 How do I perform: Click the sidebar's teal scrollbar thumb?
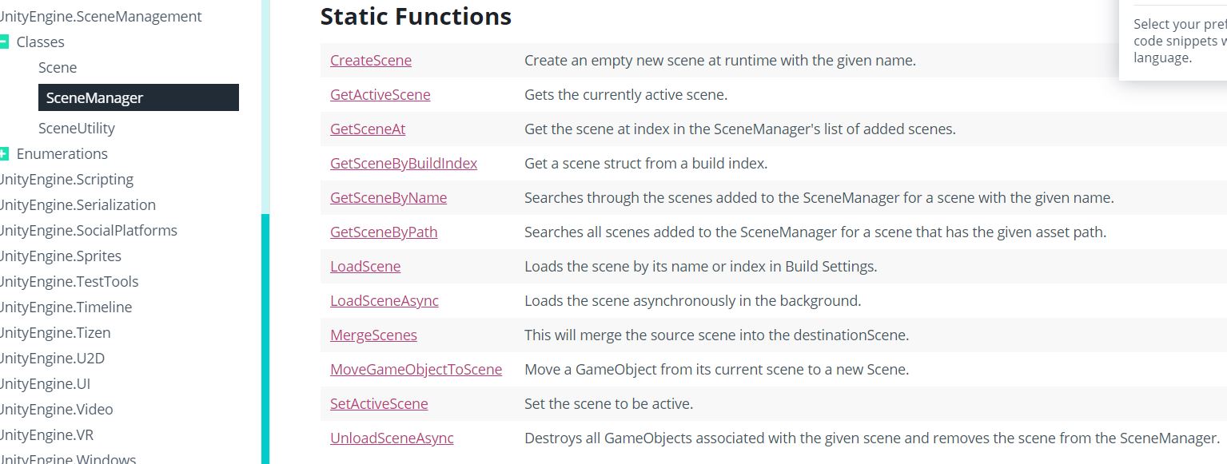coord(265,335)
